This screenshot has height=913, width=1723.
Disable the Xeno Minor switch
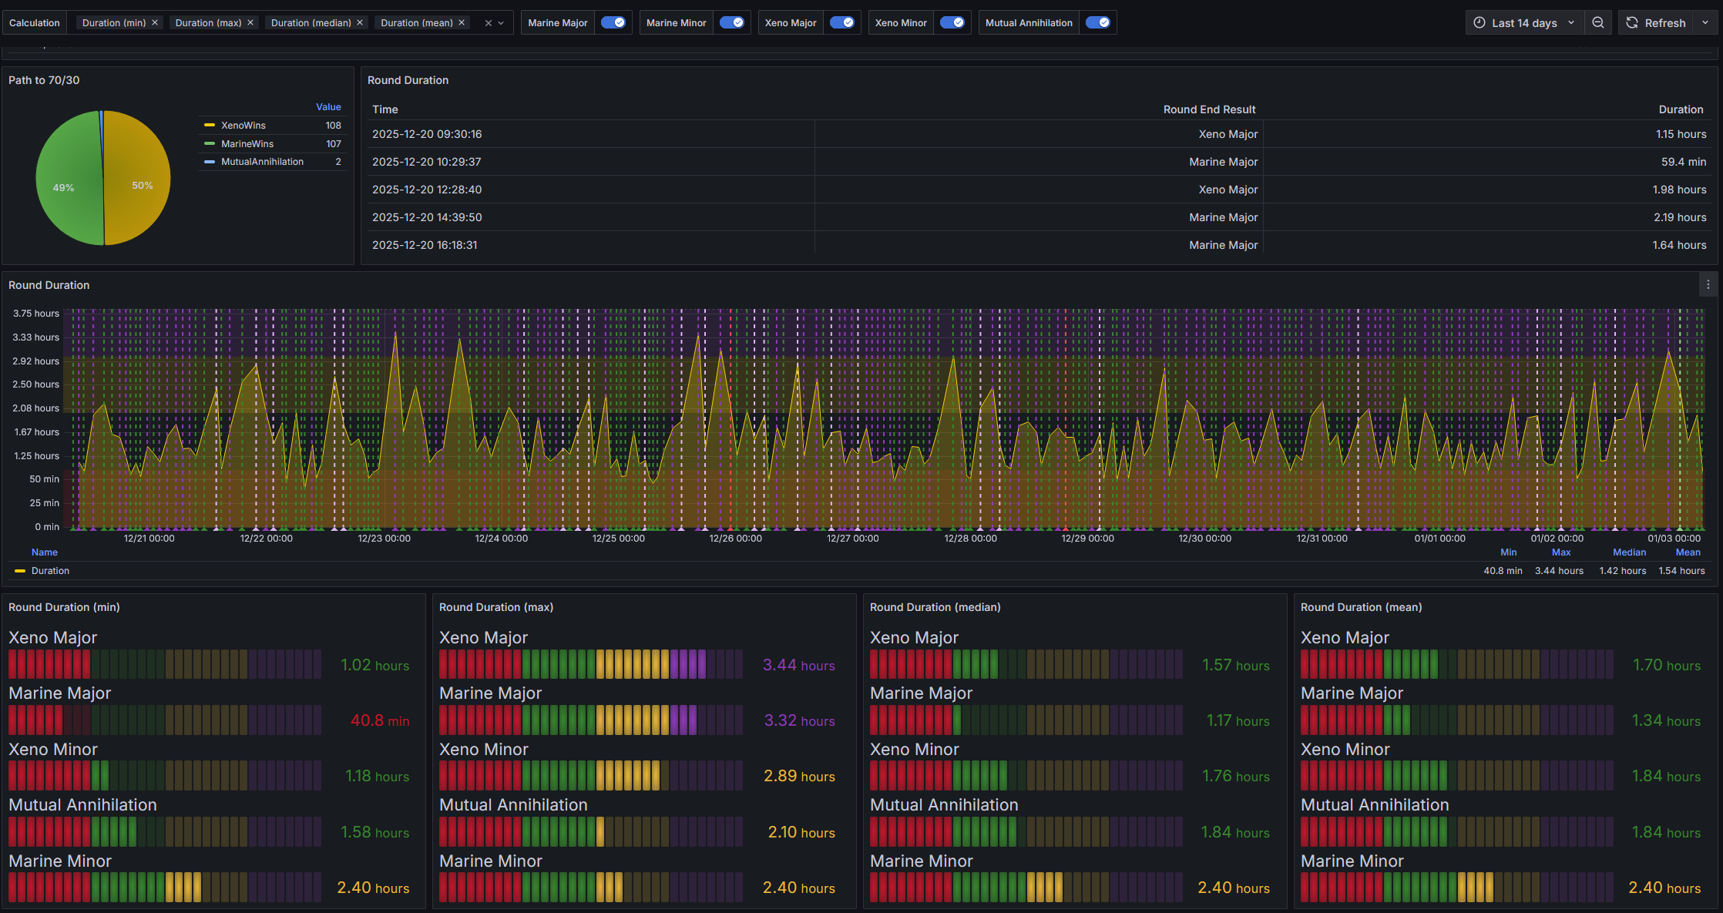pos(952,23)
